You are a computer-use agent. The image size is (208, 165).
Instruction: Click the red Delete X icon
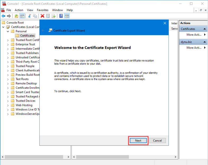[x=42, y=16]
